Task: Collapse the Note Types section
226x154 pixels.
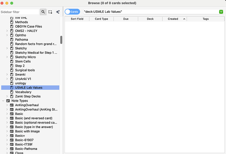Action: pyautogui.click(x=3, y=101)
